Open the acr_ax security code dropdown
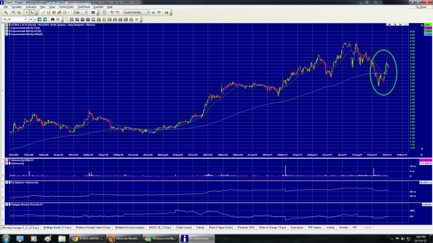This screenshot has width=433, height=243. (x=26, y=19)
